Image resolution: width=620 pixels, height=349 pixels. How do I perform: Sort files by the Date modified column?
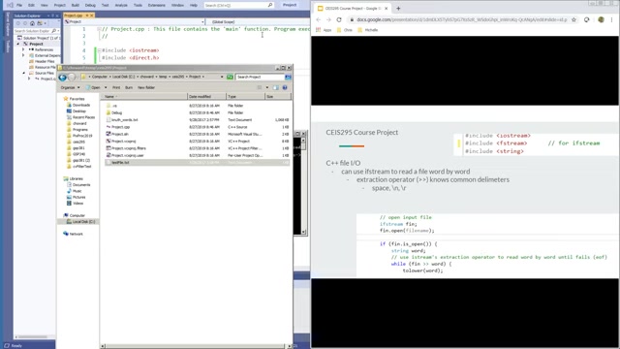tap(206, 97)
